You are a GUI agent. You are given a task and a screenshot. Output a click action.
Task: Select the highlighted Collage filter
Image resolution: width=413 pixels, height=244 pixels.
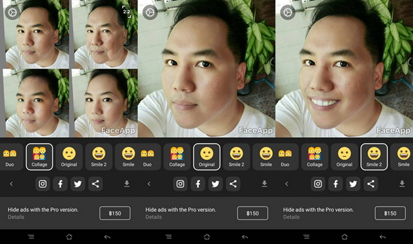pyautogui.click(x=39, y=157)
